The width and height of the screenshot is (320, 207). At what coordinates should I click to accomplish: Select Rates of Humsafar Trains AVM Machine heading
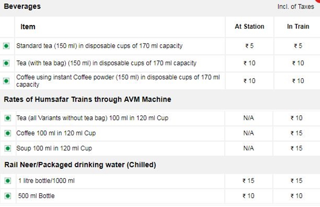coord(87,99)
